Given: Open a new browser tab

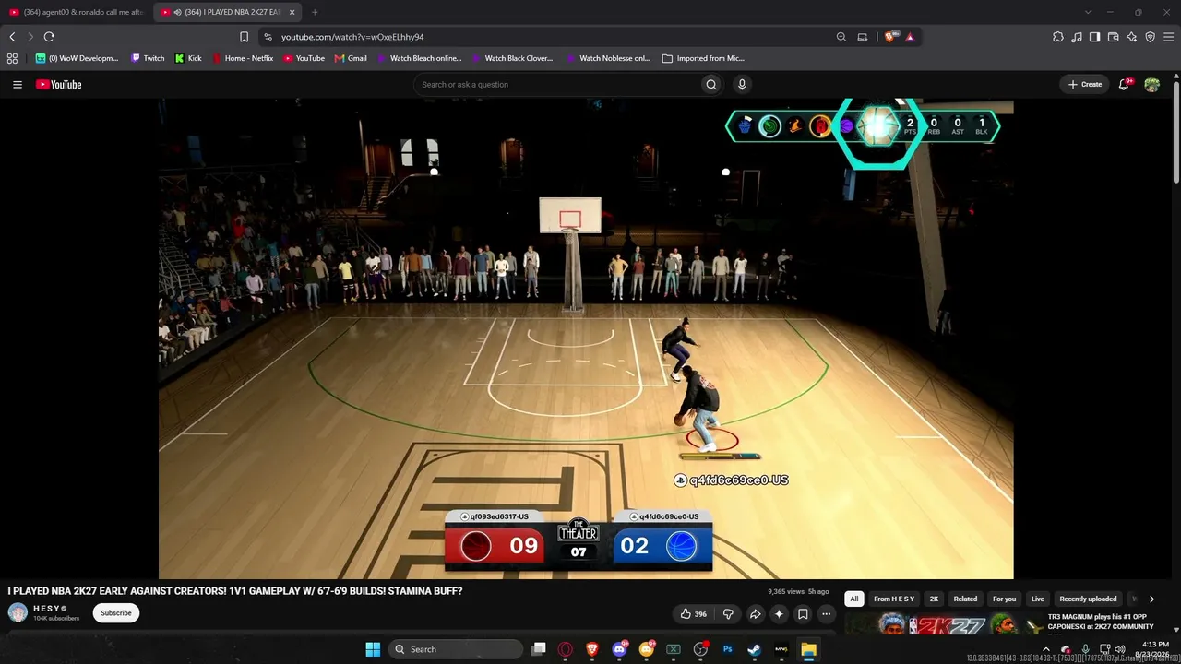Looking at the screenshot, I should [x=315, y=12].
